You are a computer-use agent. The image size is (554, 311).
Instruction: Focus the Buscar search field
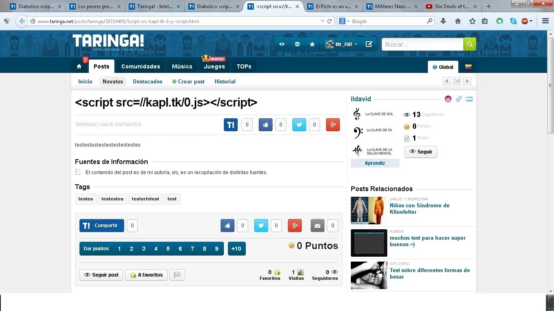(423, 45)
